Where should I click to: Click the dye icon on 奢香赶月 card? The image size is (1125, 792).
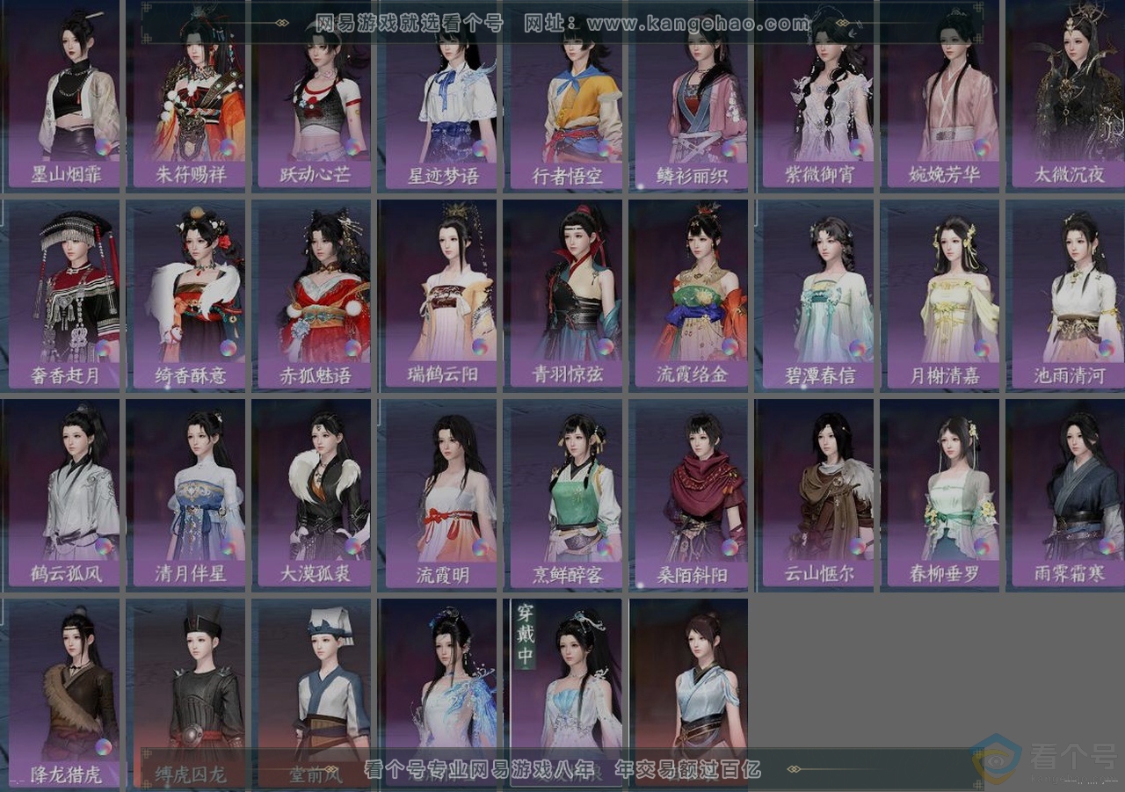(104, 348)
